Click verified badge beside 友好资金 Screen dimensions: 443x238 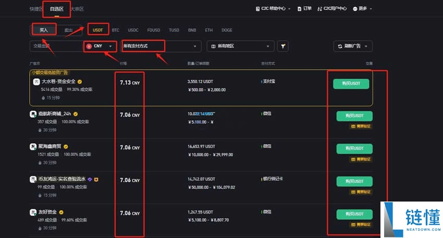click(x=61, y=212)
